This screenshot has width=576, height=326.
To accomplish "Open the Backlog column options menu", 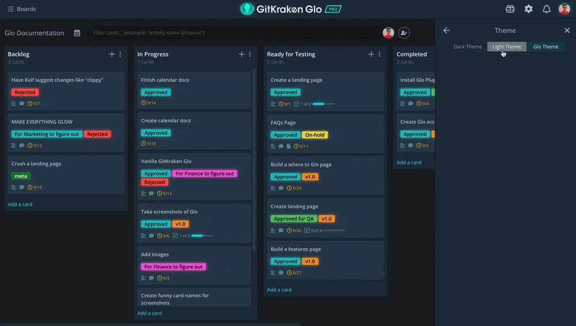I will pyautogui.click(x=120, y=54).
